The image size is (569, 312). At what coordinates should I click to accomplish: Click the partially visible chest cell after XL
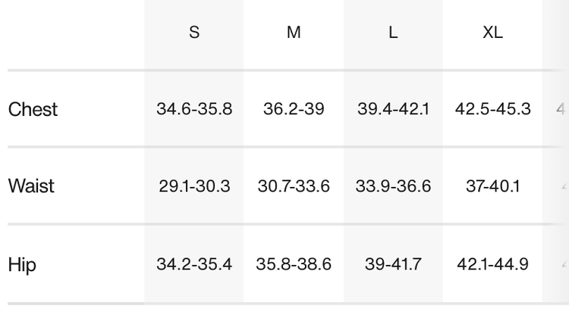tap(560, 109)
